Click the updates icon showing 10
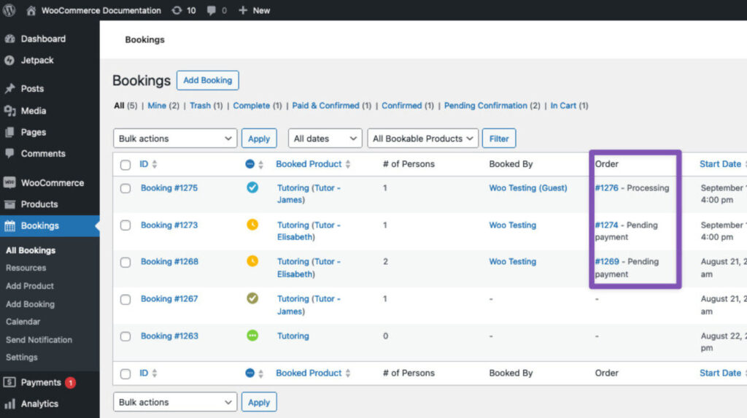This screenshot has height=418, width=747. [177, 10]
